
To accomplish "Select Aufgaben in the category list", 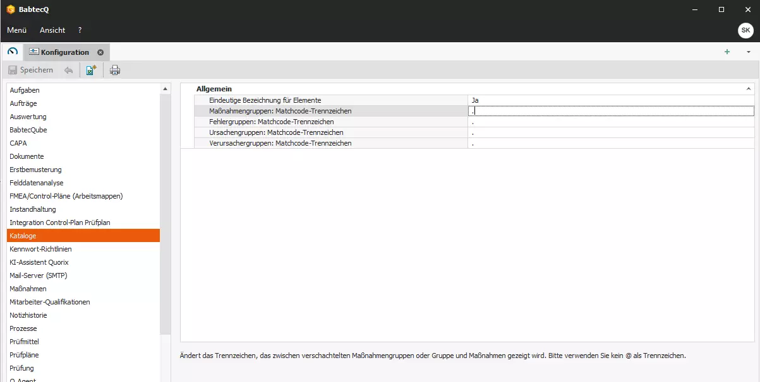I will point(83,90).
